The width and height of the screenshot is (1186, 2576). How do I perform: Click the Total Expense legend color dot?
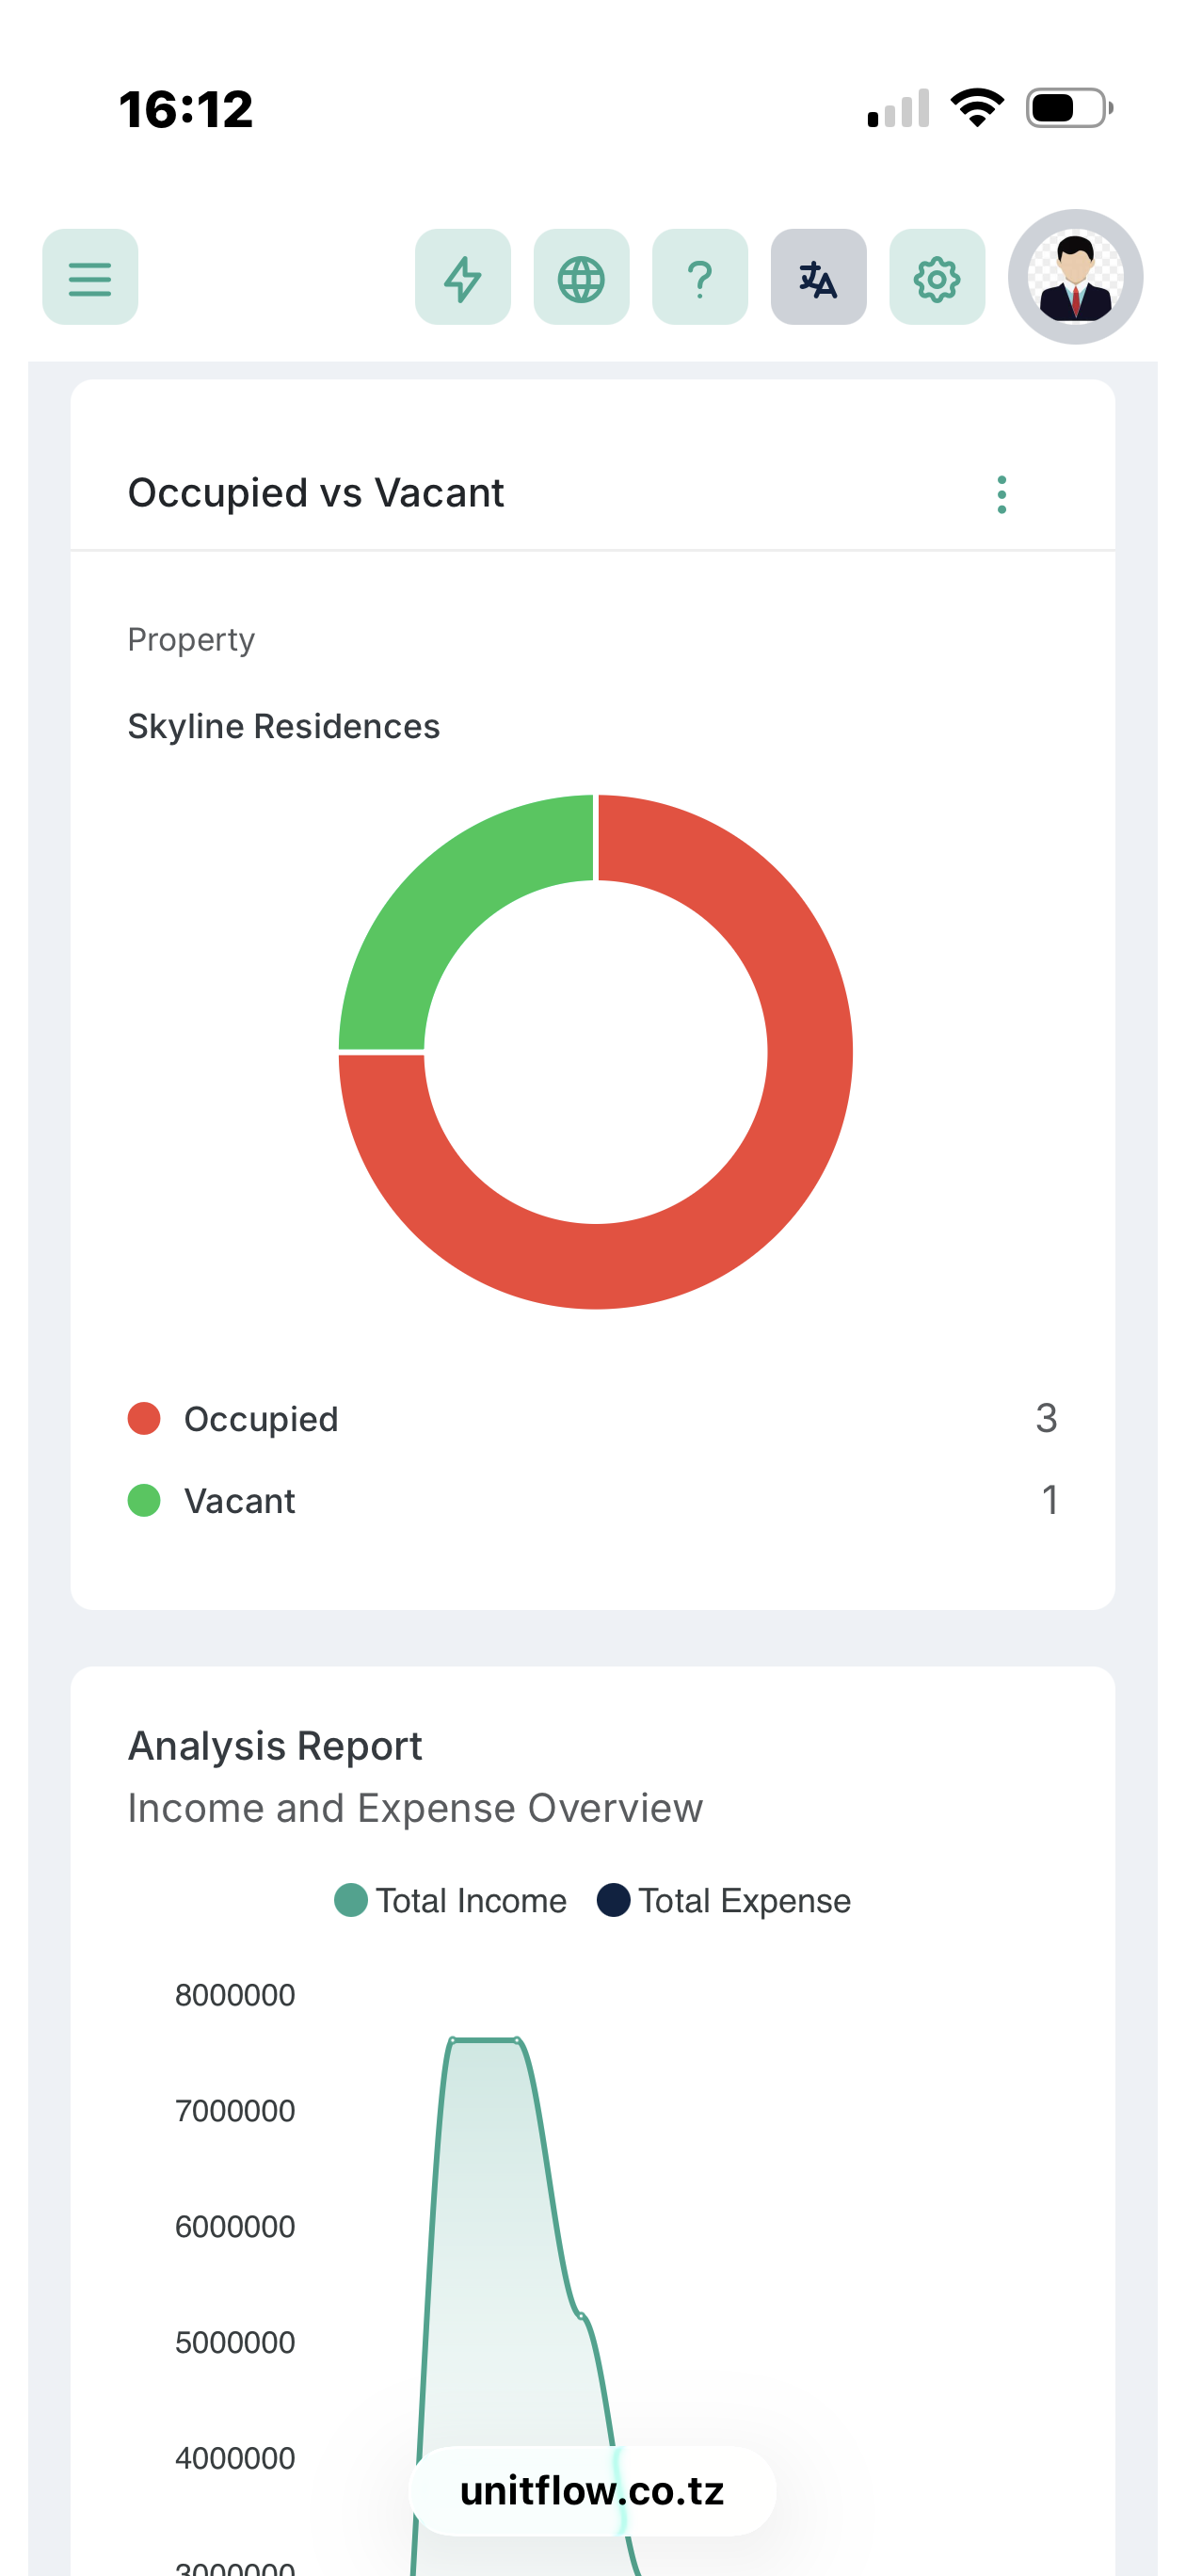(x=613, y=1901)
